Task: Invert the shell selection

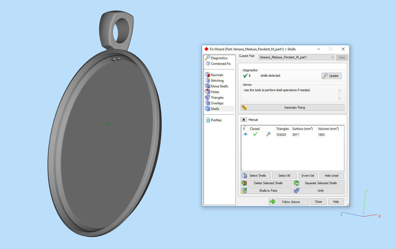Action: pyautogui.click(x=308, y=176)
